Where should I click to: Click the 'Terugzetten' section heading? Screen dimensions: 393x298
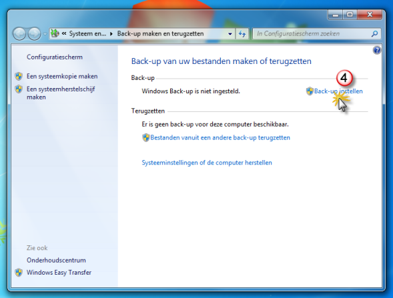pyautogui.click(x=148, y=111)
